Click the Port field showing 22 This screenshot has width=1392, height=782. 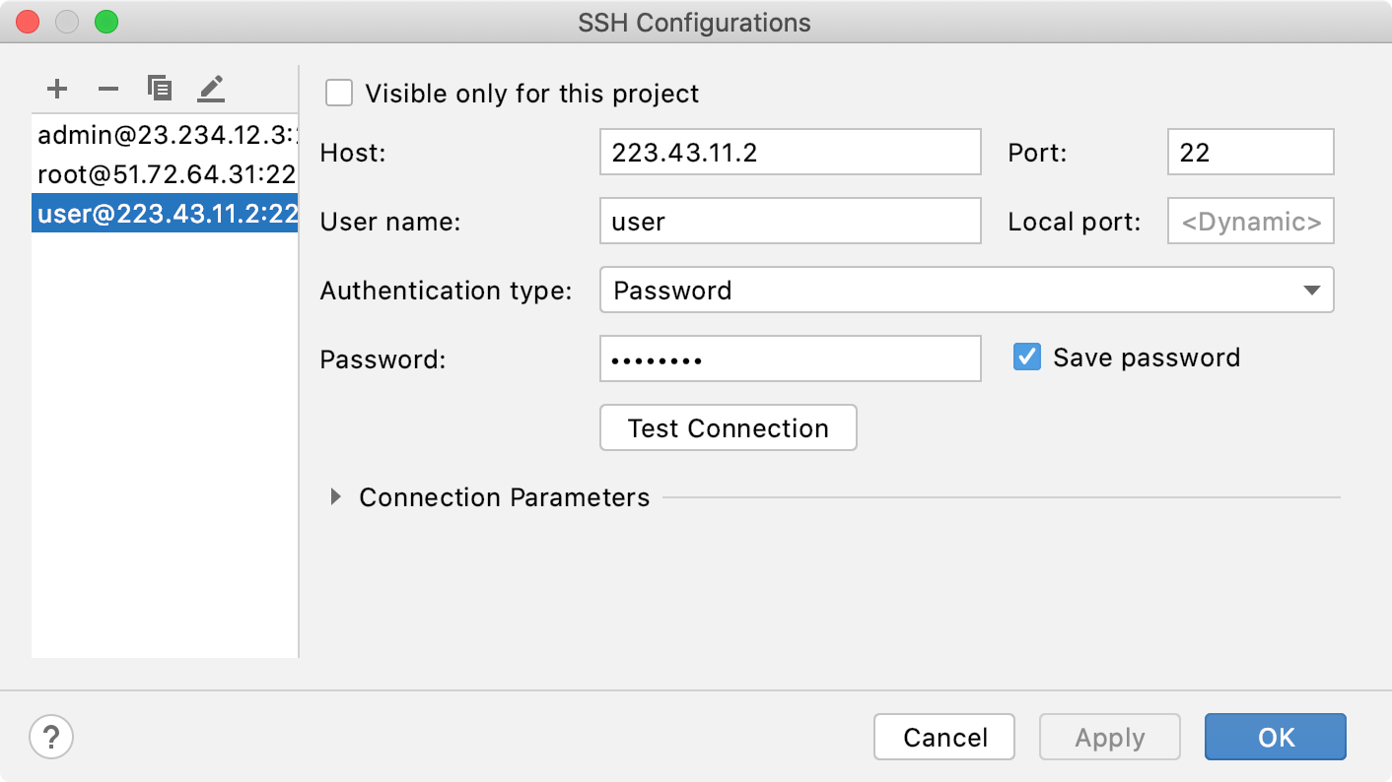tap(1249, 152)
